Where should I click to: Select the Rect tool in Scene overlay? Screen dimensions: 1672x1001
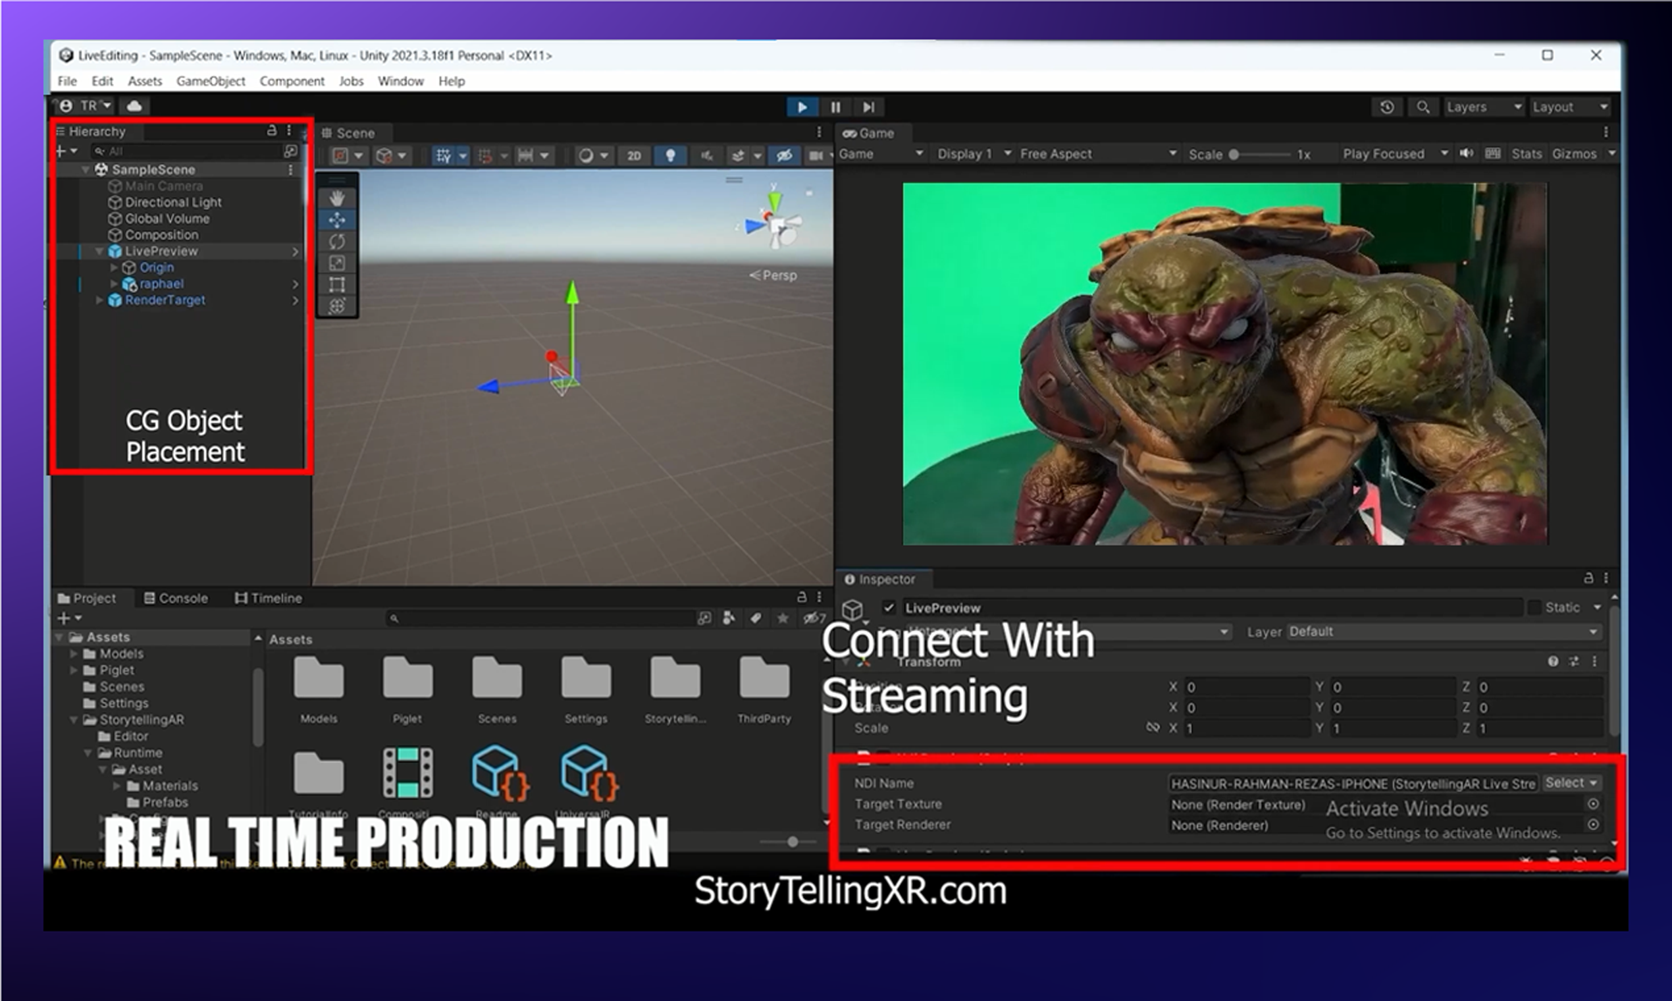click(x=337, y=284)
